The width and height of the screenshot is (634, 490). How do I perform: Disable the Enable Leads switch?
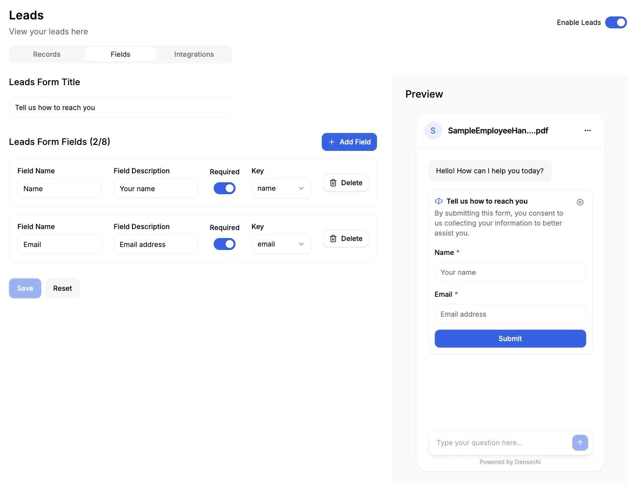(x=616, y=22)
